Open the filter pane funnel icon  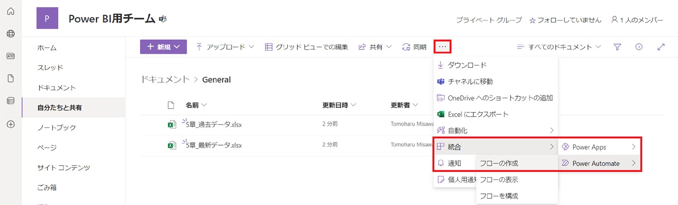coord(617,47)
